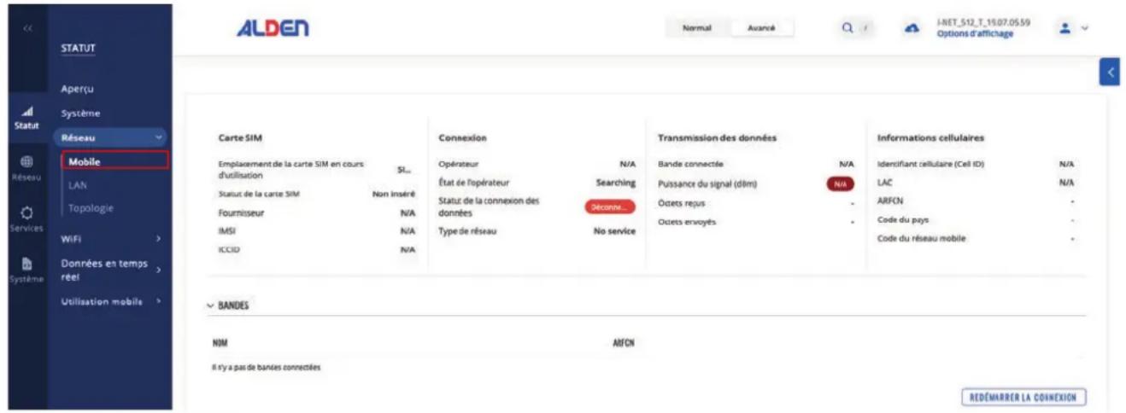Click the LAC label
The width and height of the screenshot is (1126, 413).
click(x=884, y=183)
